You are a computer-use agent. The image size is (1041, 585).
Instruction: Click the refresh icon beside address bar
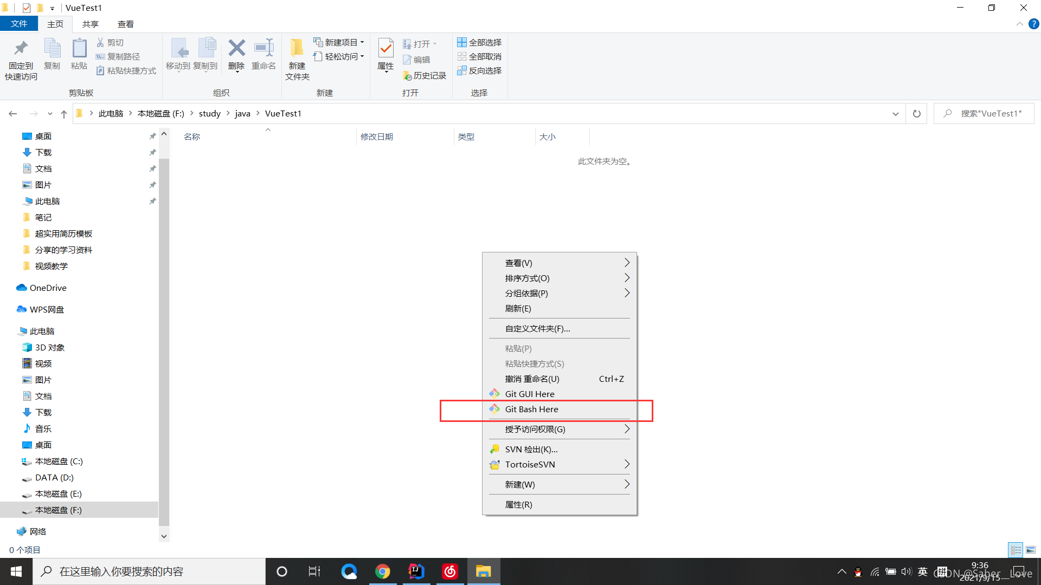click(916, 114)
